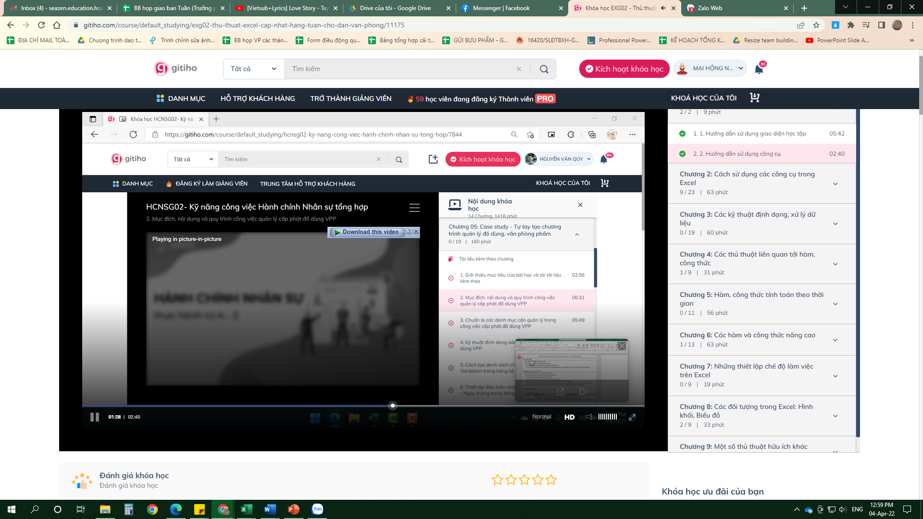Expand Chương 6 advanced functions
The image size is (923, 519).
[x=835, y=340]
